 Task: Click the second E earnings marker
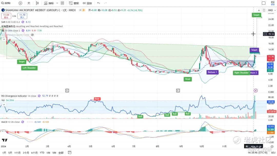[x=178, y=90]
